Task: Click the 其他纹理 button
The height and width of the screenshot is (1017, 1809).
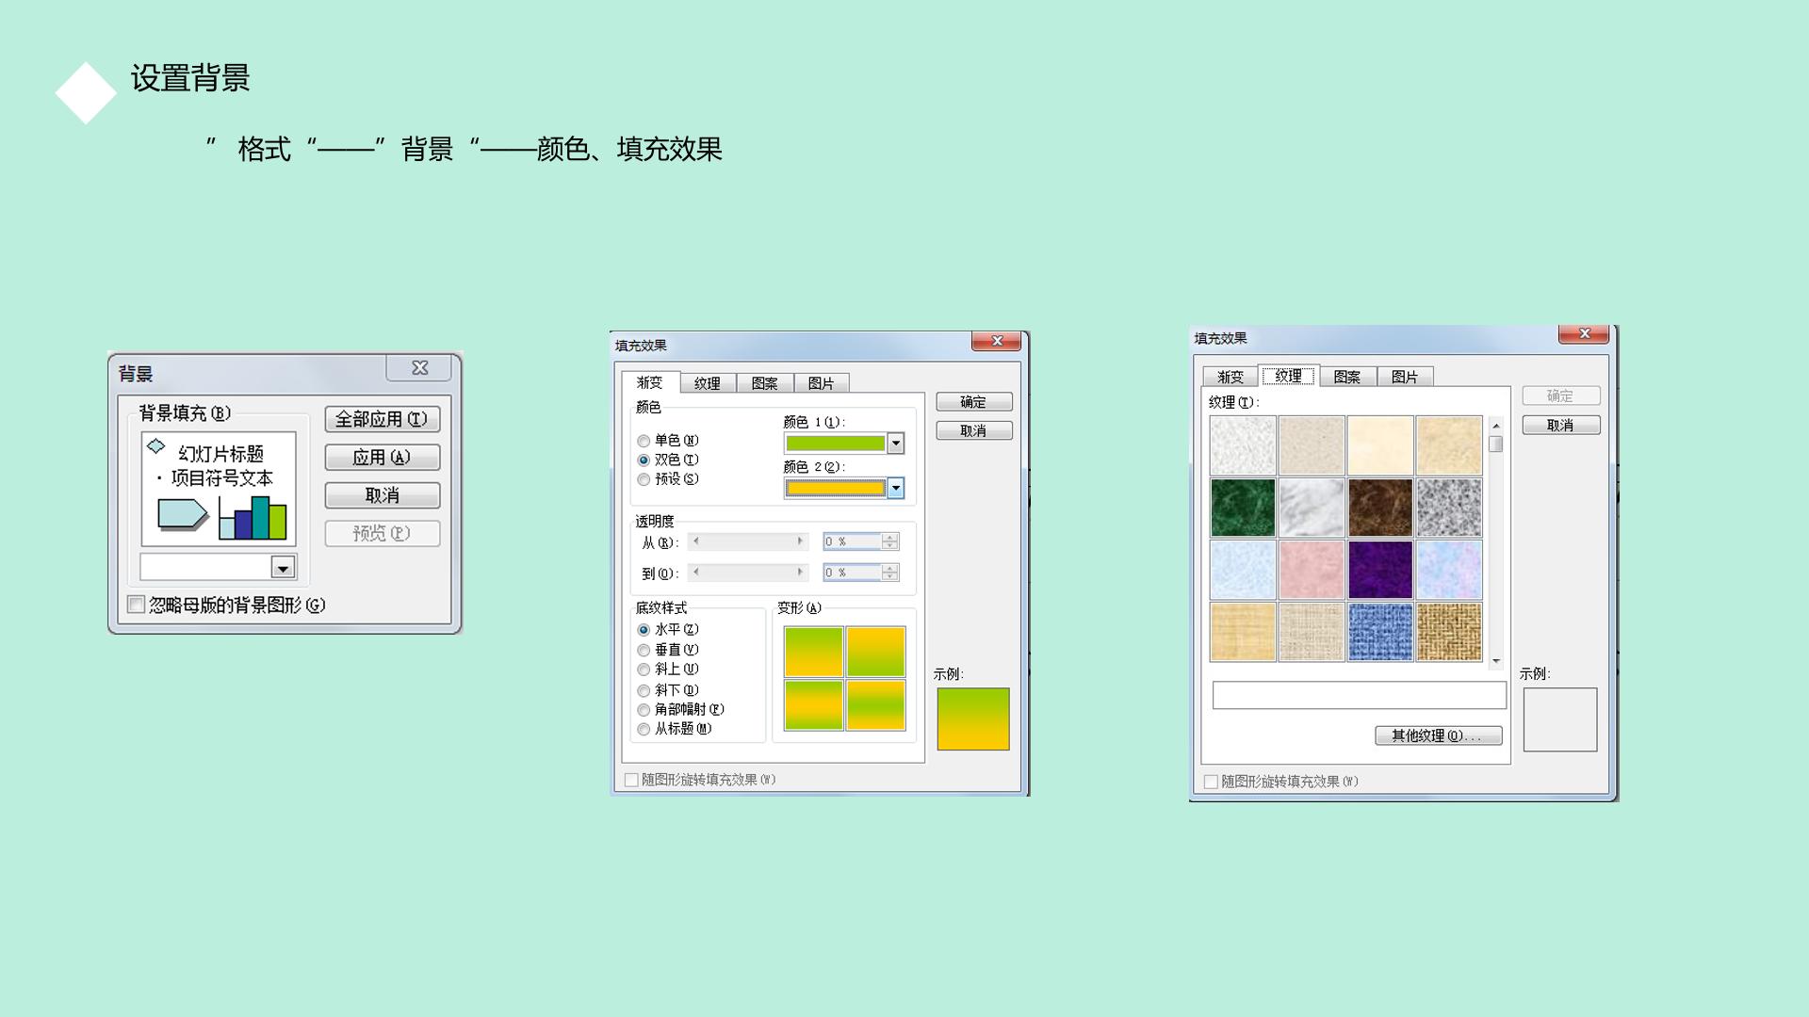Action: (x=1438, y=735)
